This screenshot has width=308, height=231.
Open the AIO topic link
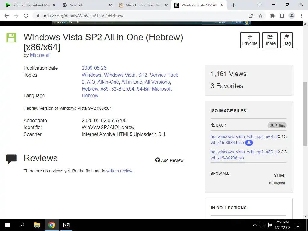[91, 82]
